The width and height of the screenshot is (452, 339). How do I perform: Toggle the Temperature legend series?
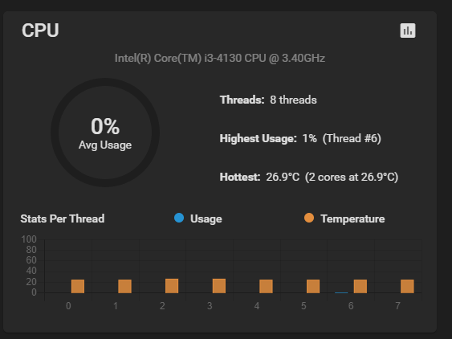click(x=344, y=219)
